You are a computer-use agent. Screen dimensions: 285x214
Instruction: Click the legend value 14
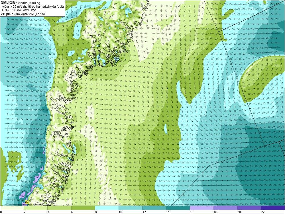coord(168,212)
